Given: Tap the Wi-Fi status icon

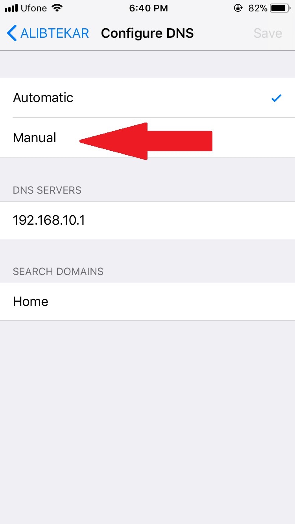Looking at the screenshot, I should tap(57, 8).
